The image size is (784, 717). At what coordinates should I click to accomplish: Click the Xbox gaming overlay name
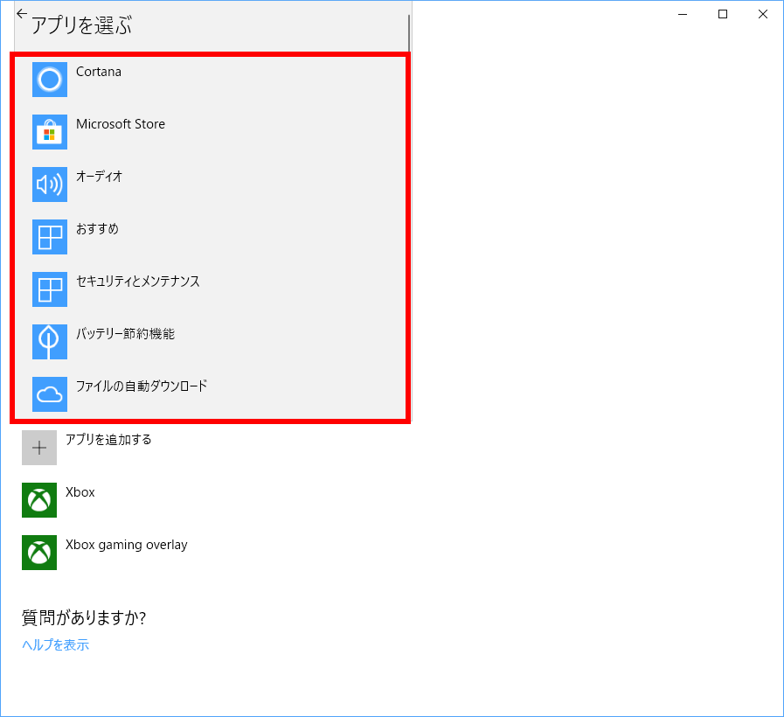point(127,545)
